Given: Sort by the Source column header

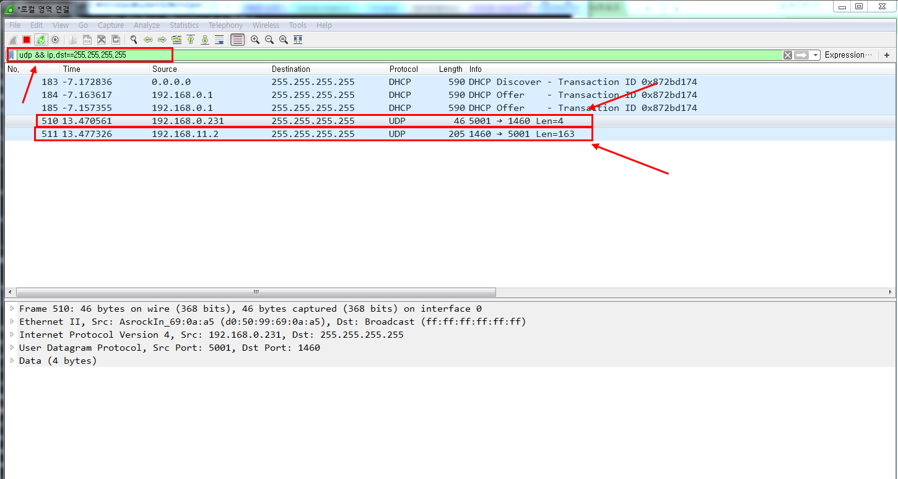Looking at the screenshot, I should click(209, 69).
